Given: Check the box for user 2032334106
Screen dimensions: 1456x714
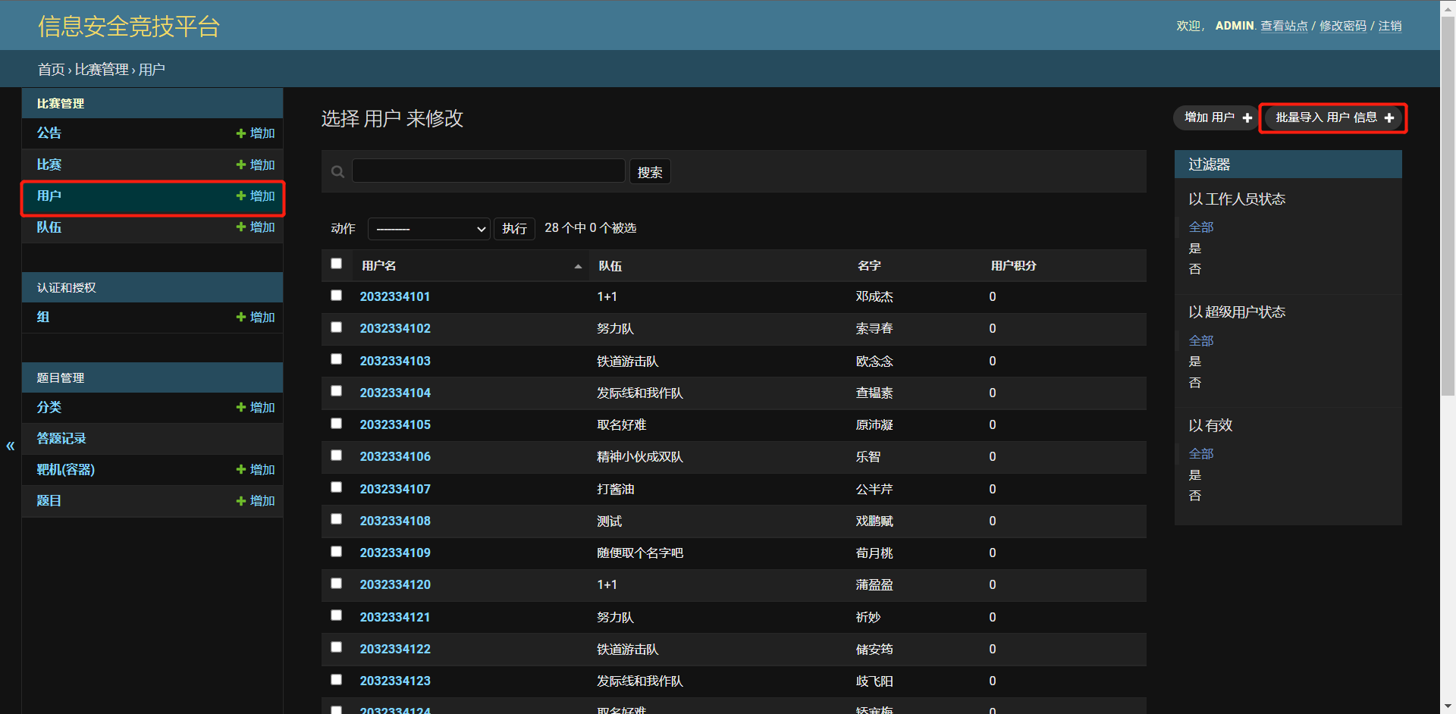Looking at the screenshot, I should 337,456.
